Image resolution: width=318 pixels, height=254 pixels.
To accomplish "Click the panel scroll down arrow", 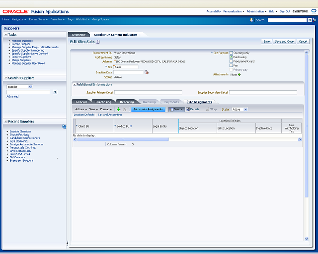I will [x=307, y=239].
